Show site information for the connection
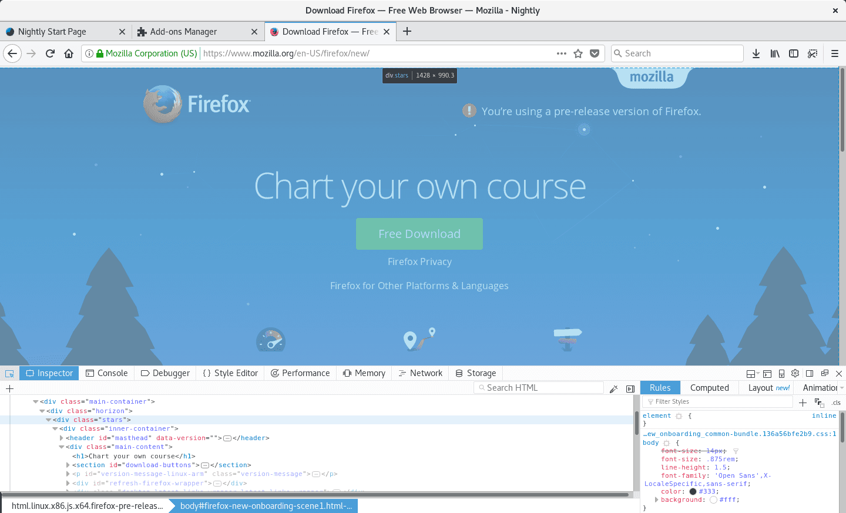Viewport: 846px width, 513px height. 89,53
